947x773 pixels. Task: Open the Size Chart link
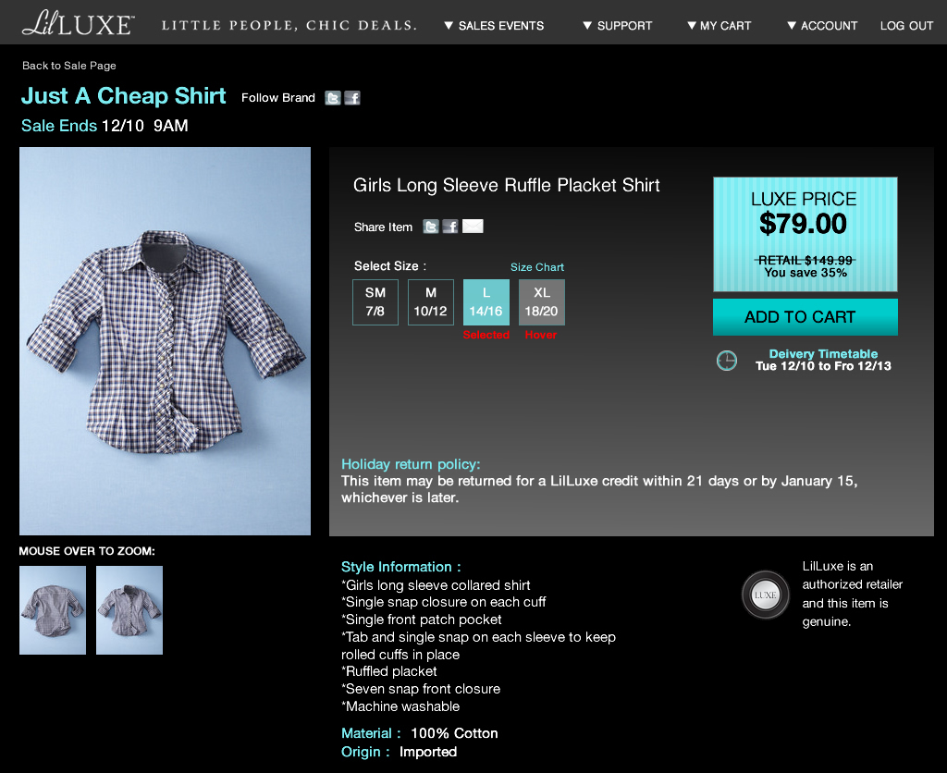[x=537, y=267]
